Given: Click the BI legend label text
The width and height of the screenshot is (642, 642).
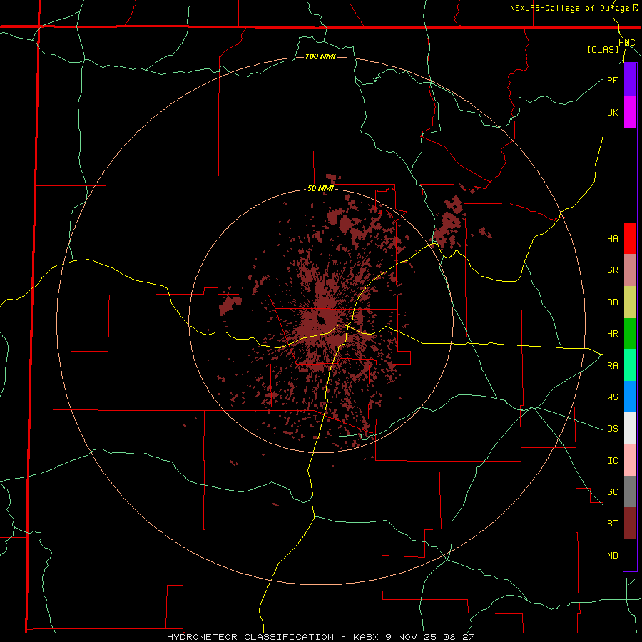Looking at the screenshot, I should click(x=612, y=524).
